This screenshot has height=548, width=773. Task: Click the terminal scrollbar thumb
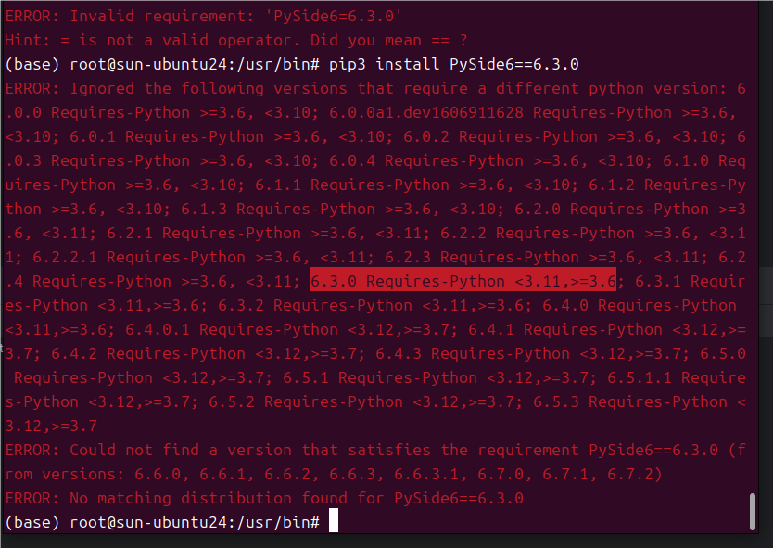[753, 512]
